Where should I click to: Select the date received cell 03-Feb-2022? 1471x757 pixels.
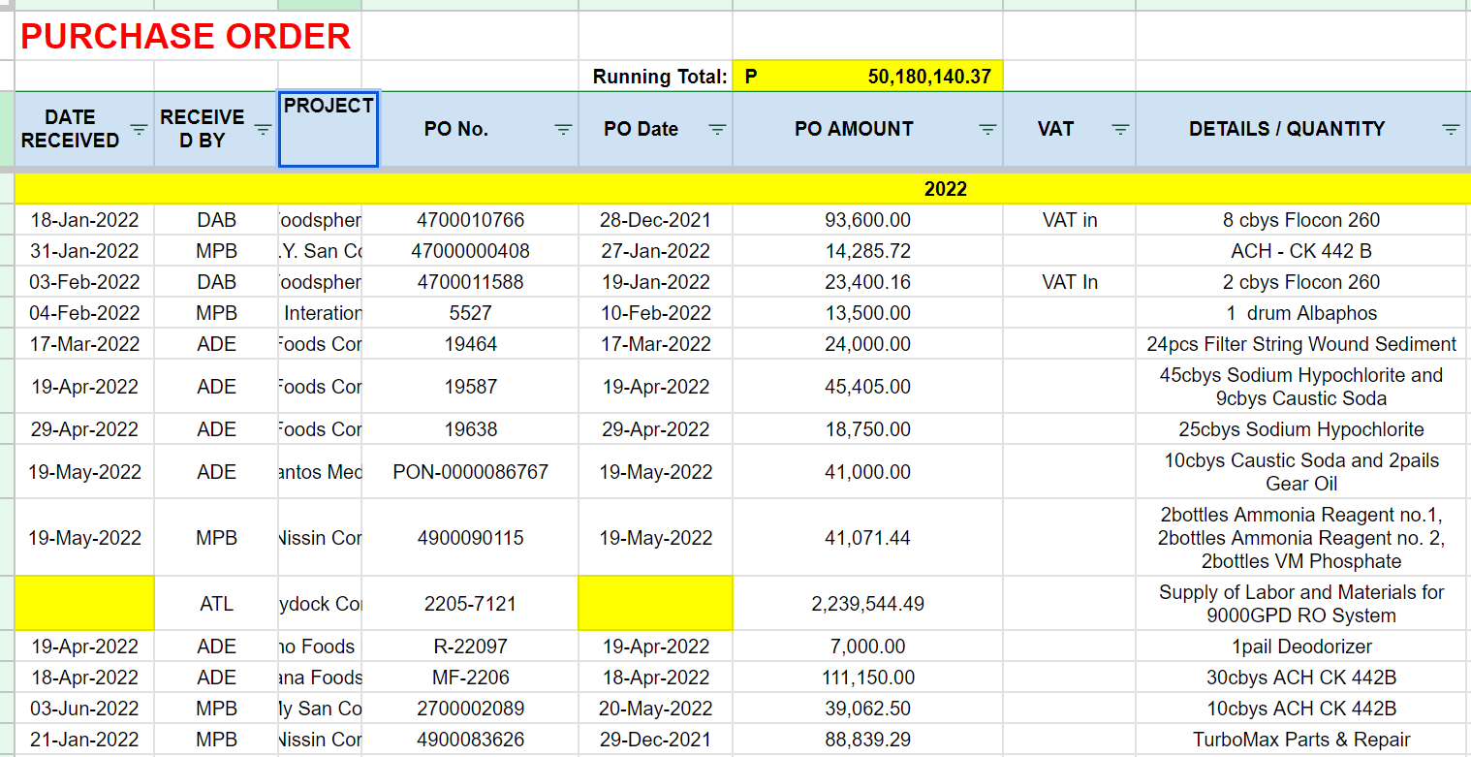[85, 282]
